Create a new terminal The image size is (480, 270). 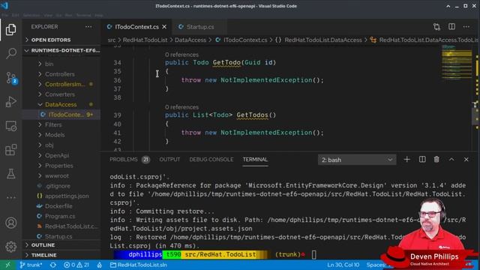pyautogui.click(x=406, y=160)
